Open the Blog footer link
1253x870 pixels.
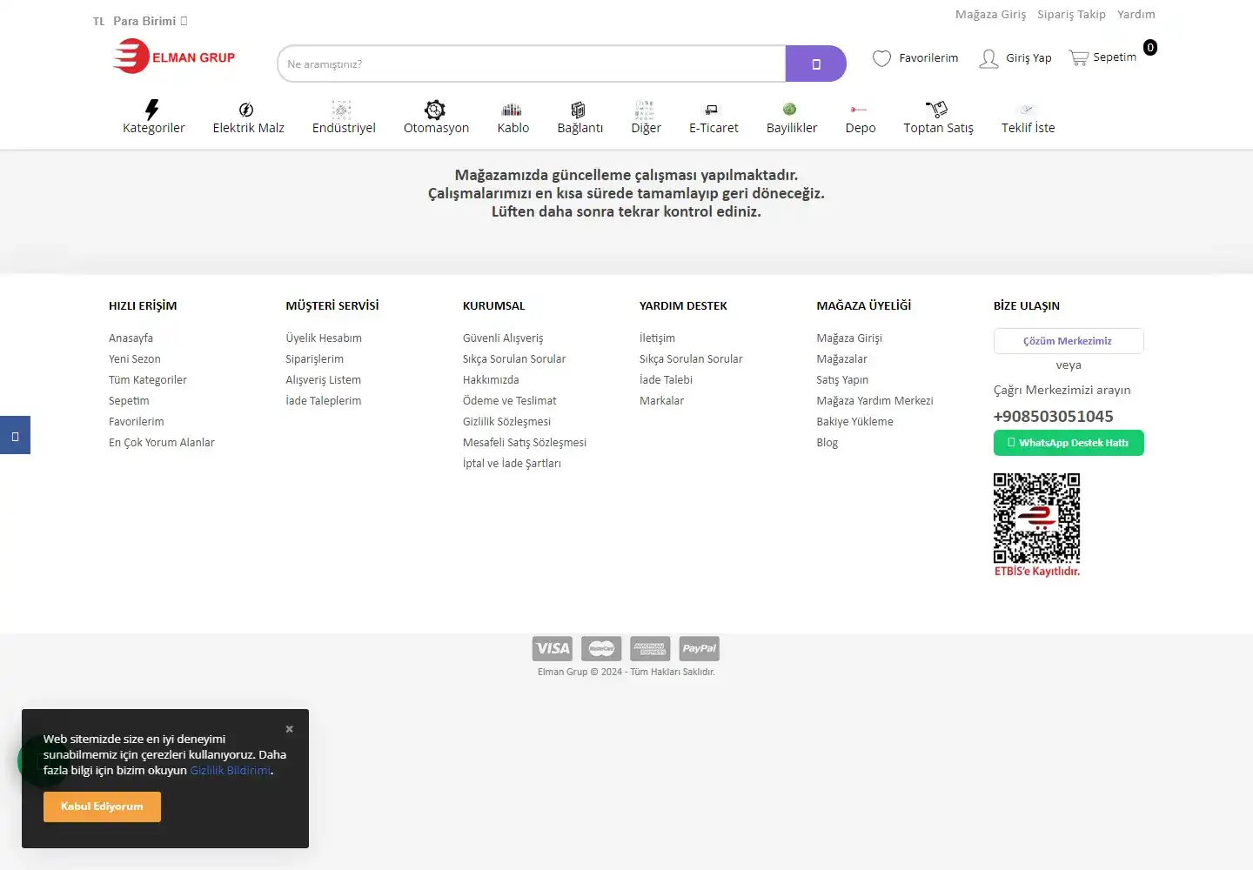tap(828, 442)
